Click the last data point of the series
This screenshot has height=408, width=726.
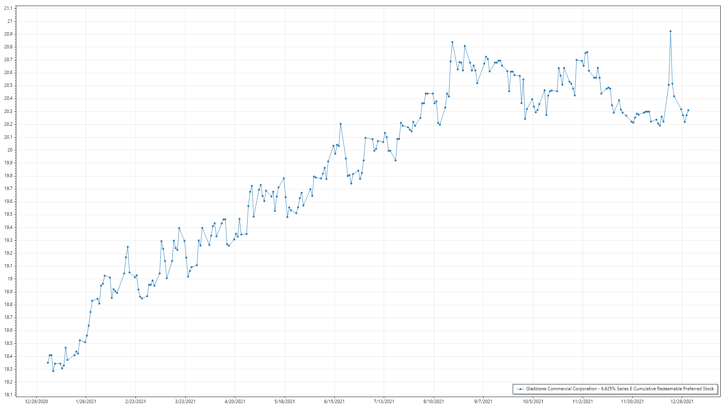(688, 110)
